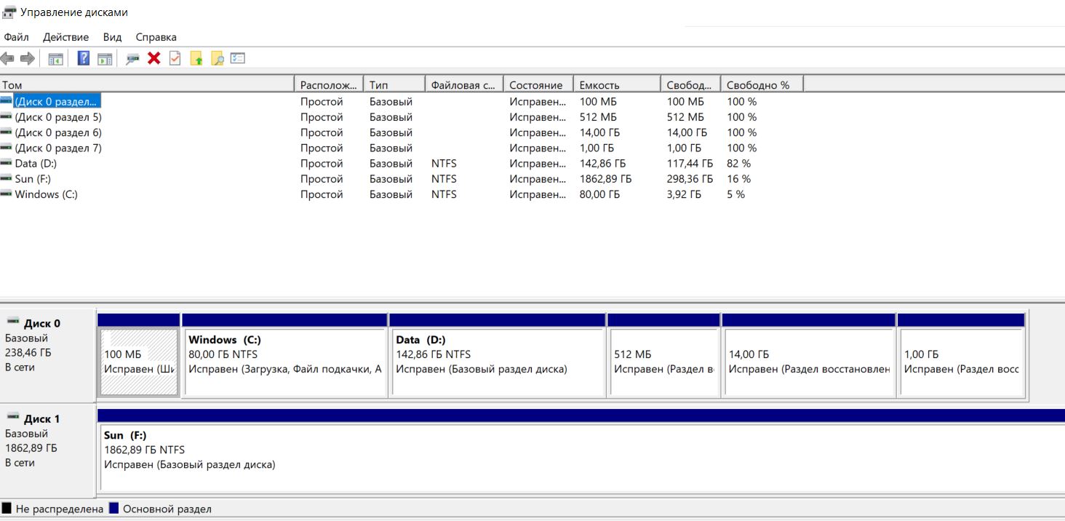Click the checklist view settings toolbar icon

[238, 58]
